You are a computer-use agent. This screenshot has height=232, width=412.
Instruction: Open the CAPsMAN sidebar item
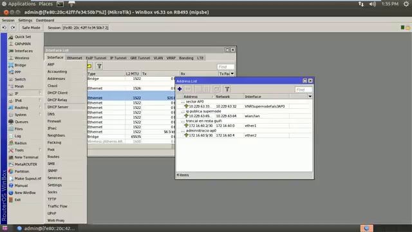[23, 44]
